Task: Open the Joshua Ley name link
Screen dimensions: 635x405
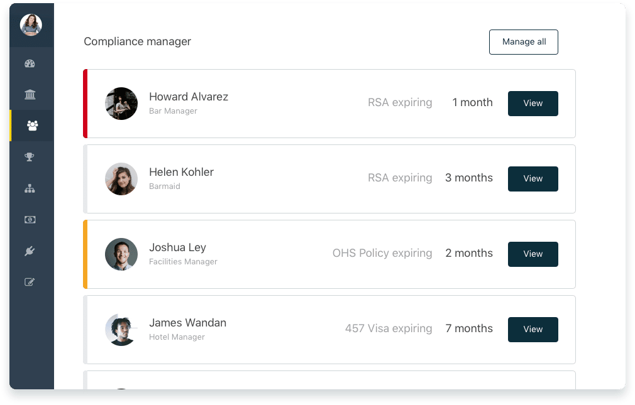Action: pos(177,247)
